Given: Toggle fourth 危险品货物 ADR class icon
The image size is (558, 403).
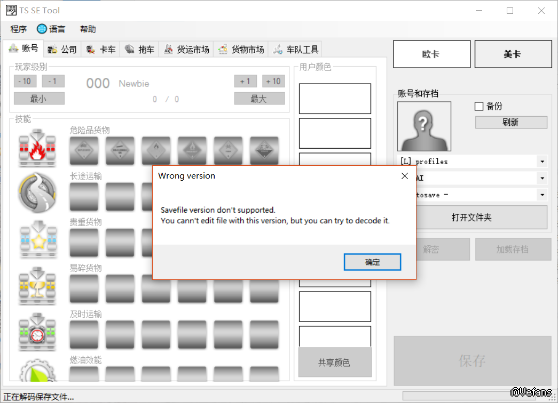Looking at the screenshot, I should pyautogui.click(x=192, y=151).
